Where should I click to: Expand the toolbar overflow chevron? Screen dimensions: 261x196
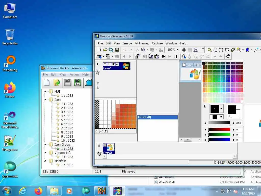(203, 49)
